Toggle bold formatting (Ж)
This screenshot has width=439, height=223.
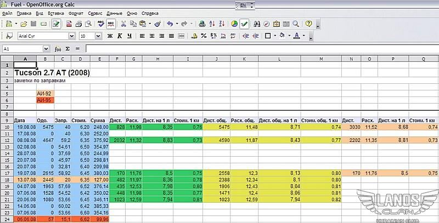pyautogui.click(x=110, y=36)
